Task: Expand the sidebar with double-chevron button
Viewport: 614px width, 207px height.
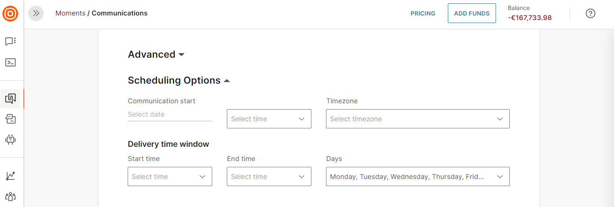Action: (36, 13)
